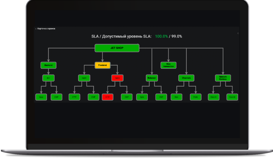The height and width of the screenshot is (160, 273).
Task: Click the Nginx leaf node
Action: 142,97
